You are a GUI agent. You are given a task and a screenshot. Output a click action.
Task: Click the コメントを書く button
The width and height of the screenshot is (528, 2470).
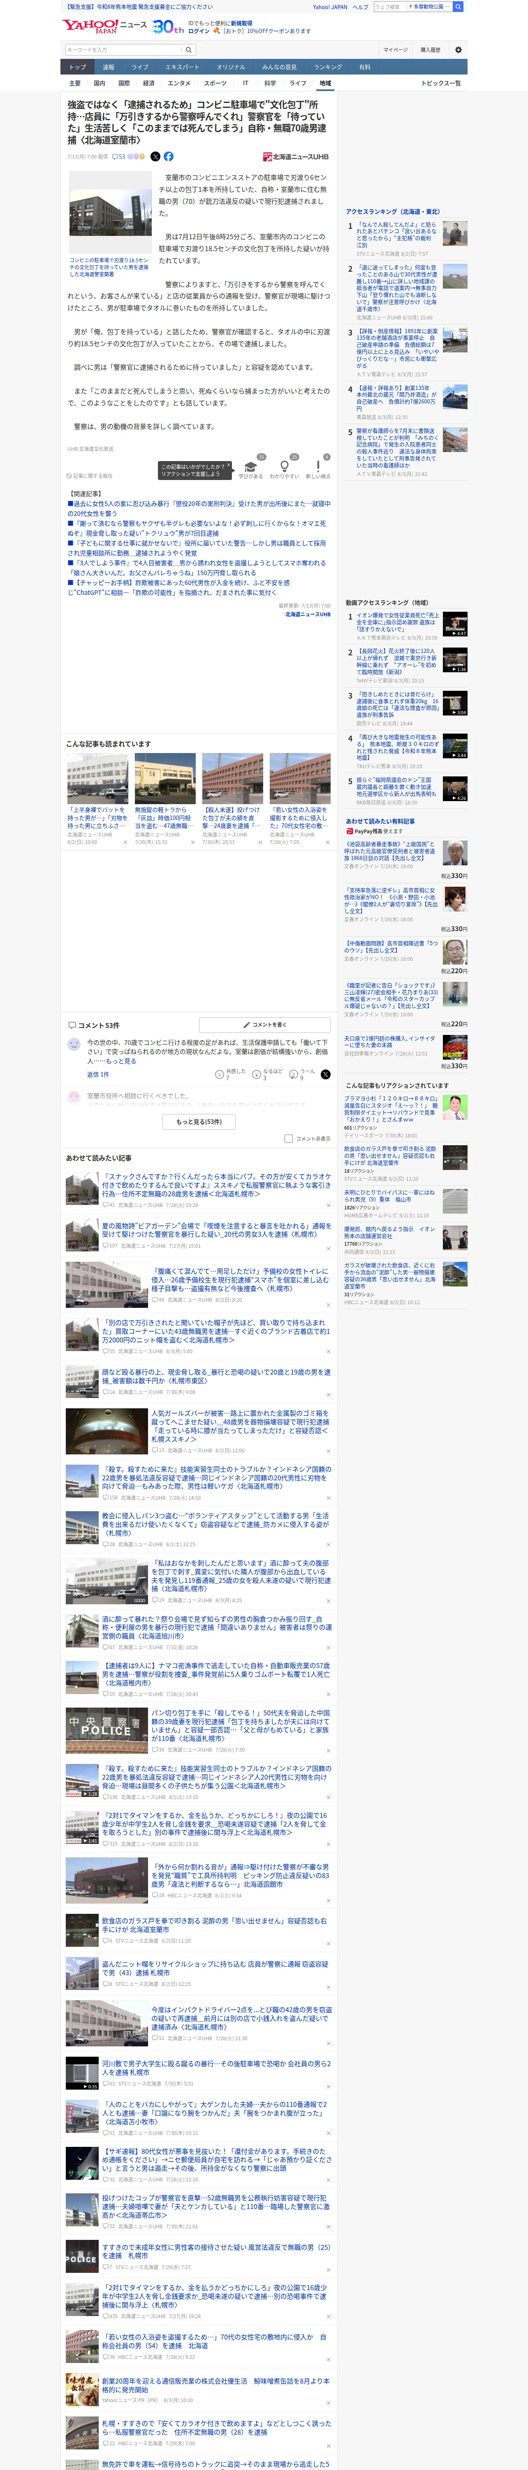(264, 1025)
